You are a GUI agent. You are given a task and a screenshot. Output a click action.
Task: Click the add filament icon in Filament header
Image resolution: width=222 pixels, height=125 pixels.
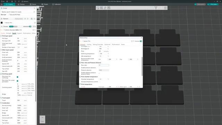[25, 19]
